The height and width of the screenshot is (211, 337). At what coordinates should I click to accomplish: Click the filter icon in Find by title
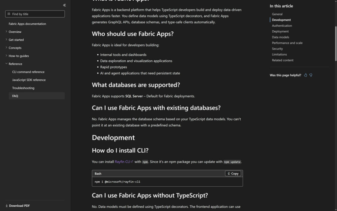pyautogui.click(x=9, y=14)
